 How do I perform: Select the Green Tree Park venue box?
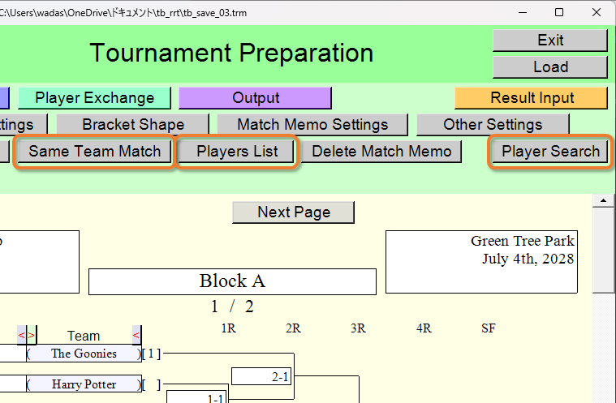481,262
